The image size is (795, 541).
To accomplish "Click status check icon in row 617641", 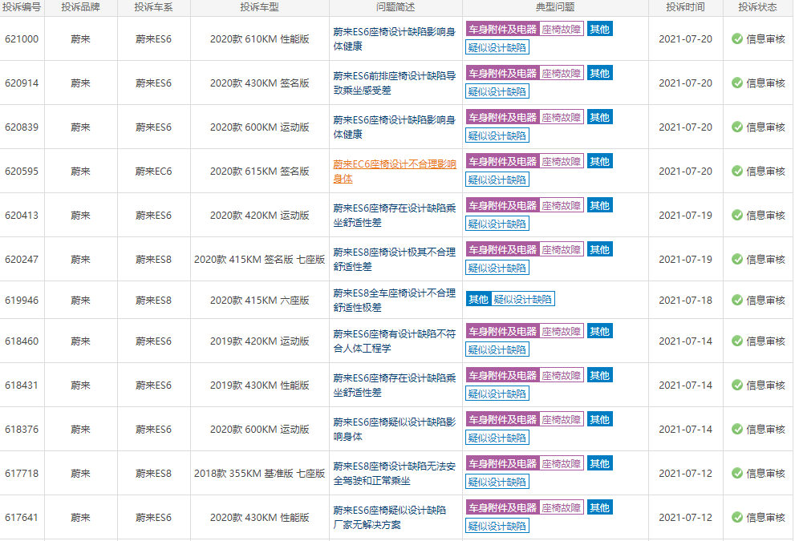I will click(x=737, y=518).
